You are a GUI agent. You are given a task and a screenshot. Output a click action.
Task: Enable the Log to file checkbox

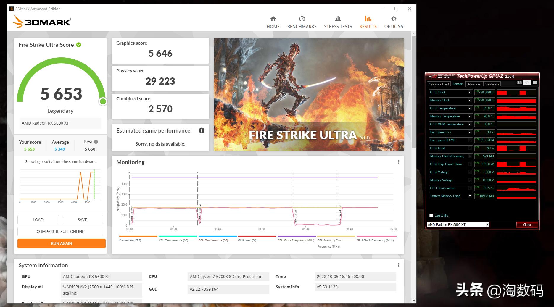click(431, 216)
